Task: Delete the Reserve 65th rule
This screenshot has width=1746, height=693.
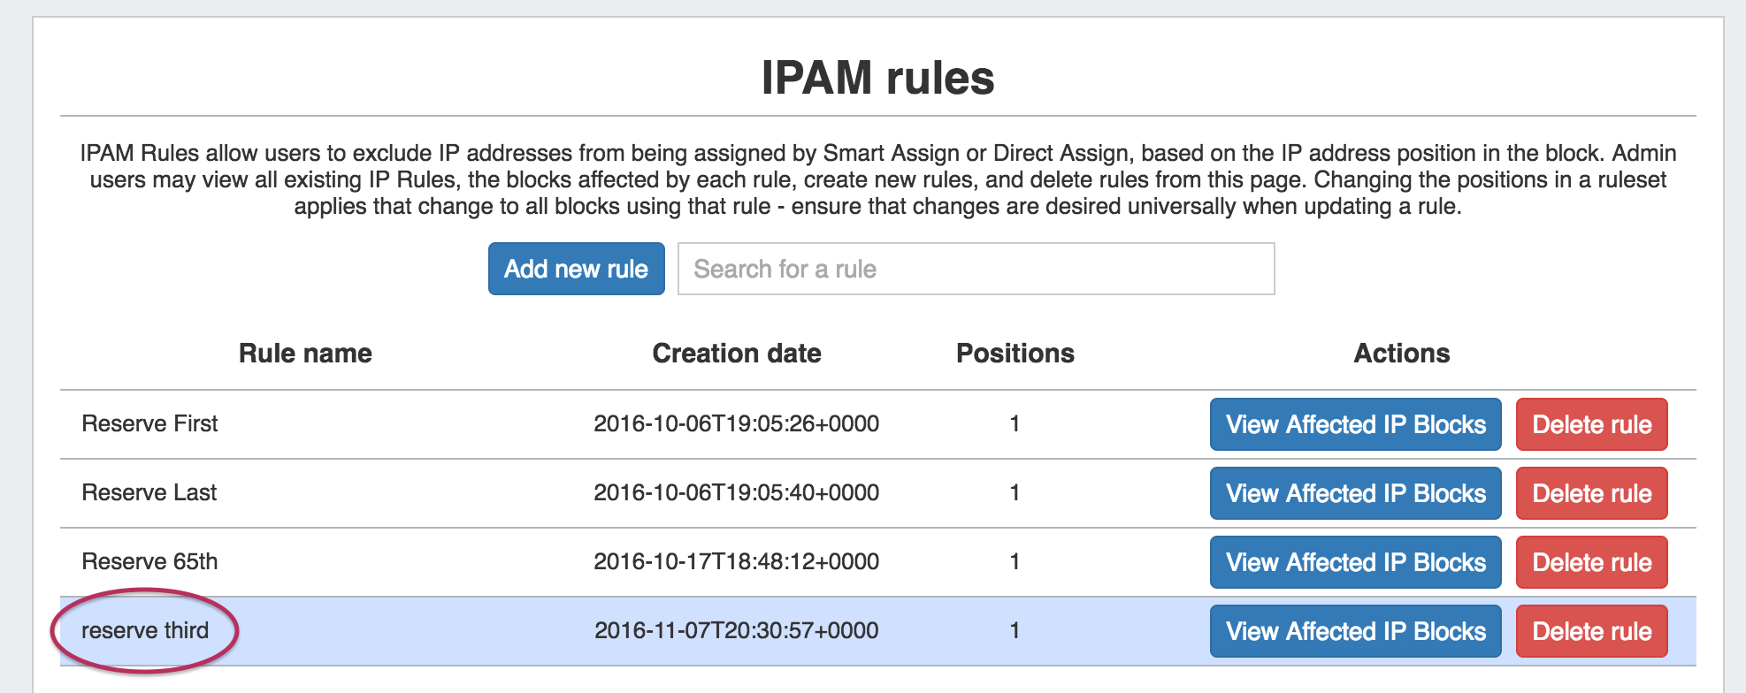Action: pos(1591,562)
